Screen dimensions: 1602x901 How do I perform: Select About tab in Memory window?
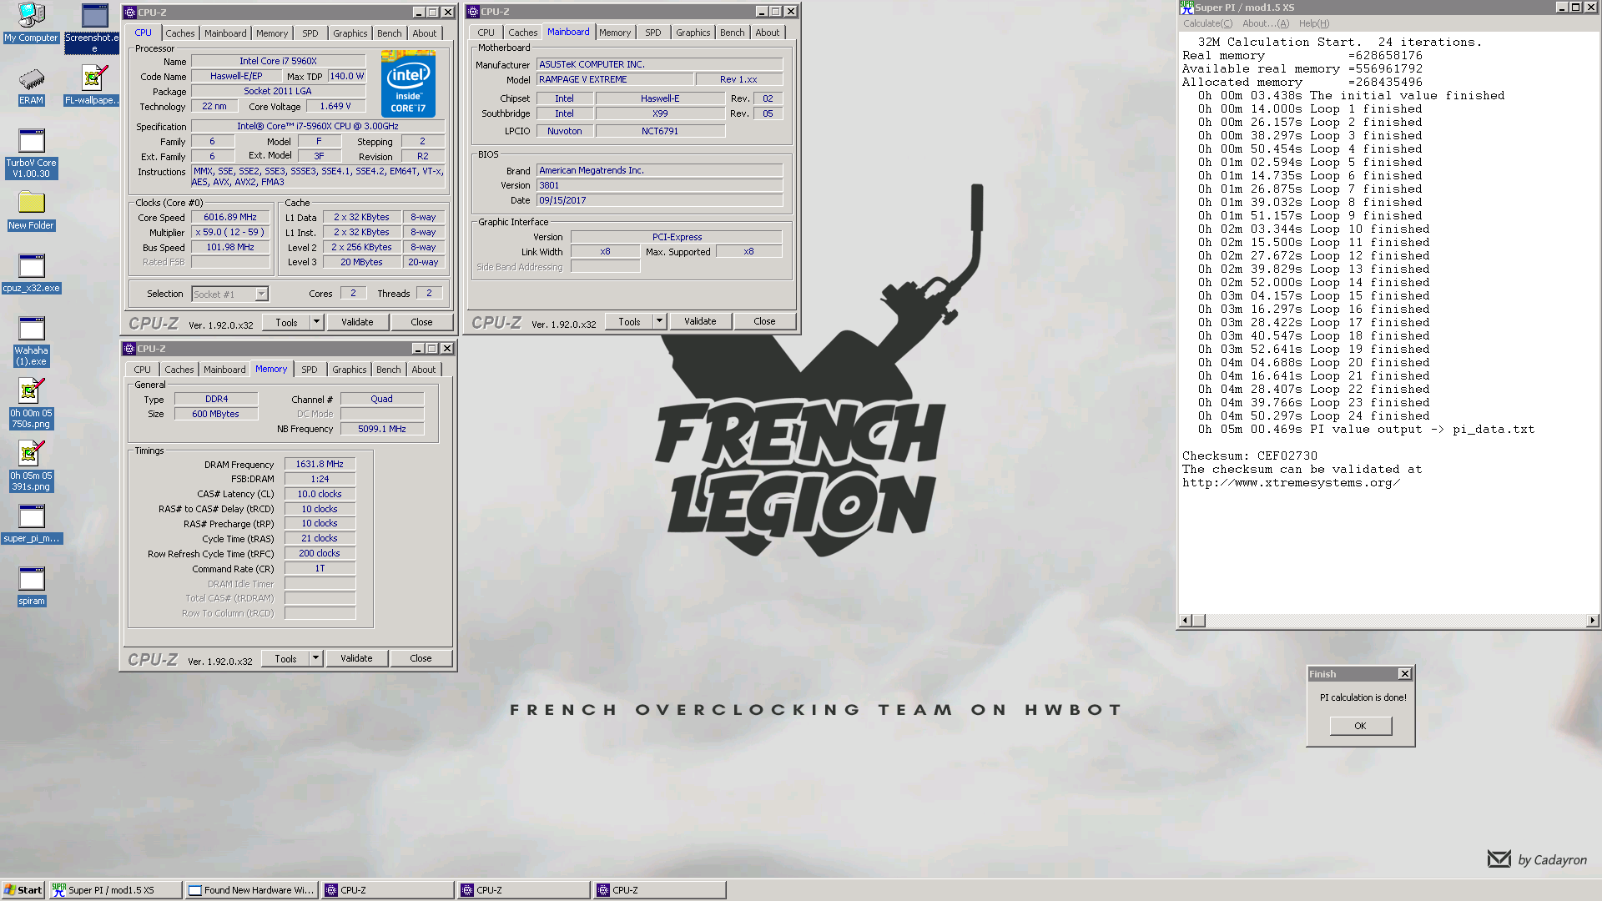click(423, 370)
